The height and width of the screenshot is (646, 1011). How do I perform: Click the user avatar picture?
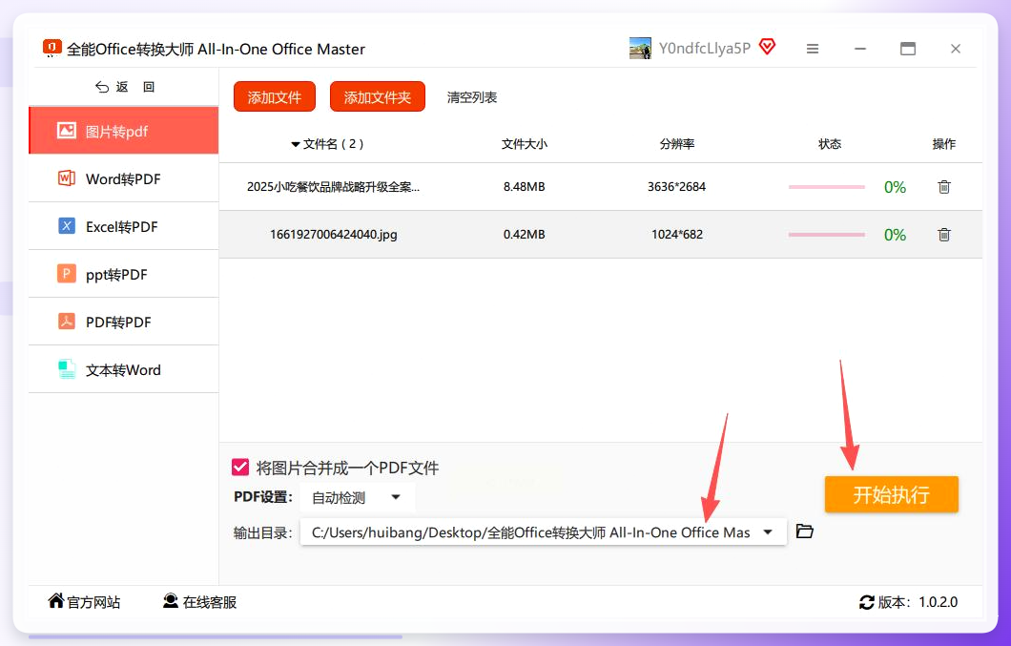[640, 49]
